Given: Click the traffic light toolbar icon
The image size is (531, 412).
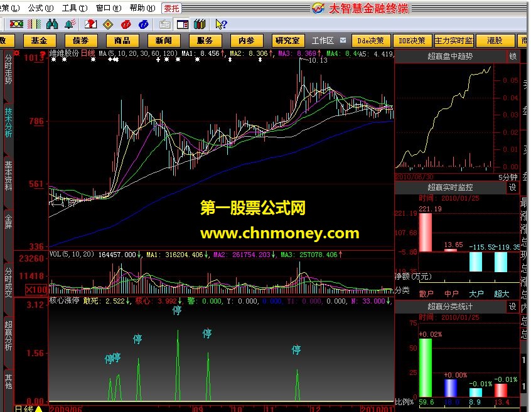Looking at the screenshot, I should 16,24.
